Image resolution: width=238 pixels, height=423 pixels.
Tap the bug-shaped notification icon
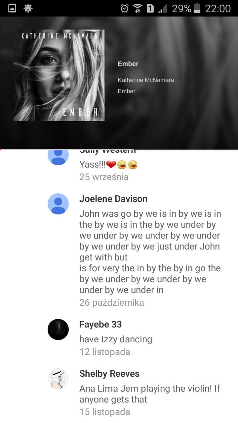28,8
